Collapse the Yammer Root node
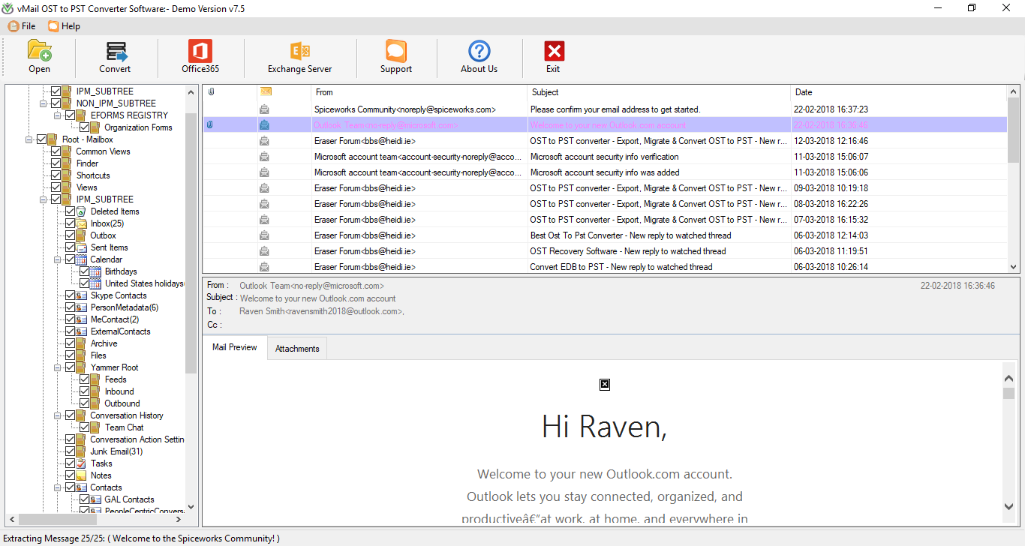Image resolution: width=1025 pixels, height=546 pixels. click(x=58, y=367)
